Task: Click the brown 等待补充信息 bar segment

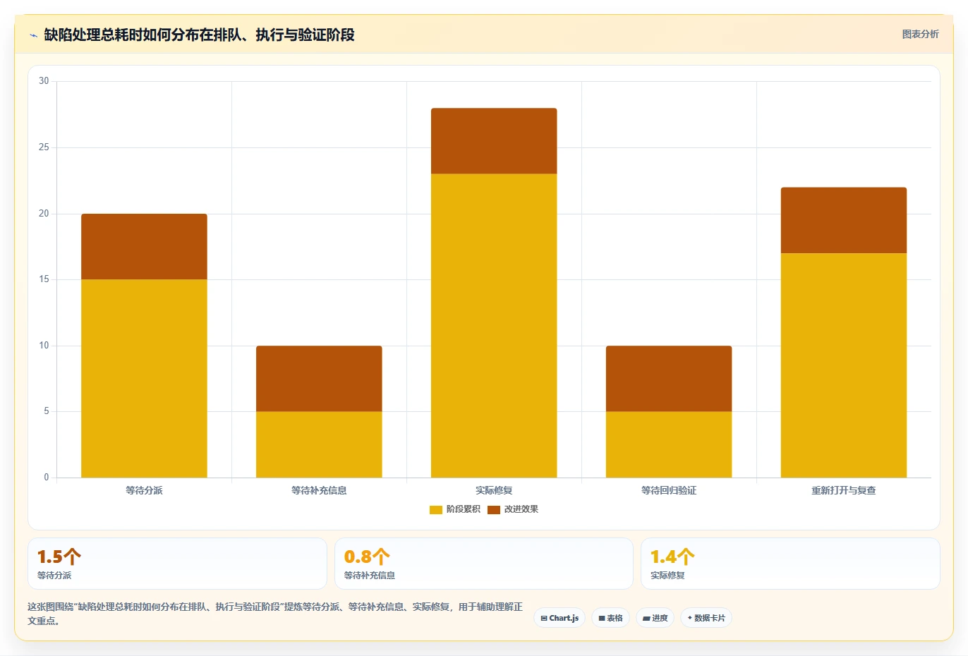Action: 319,379
